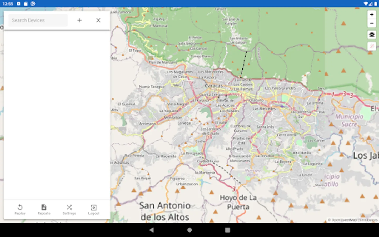
Task: Click the Hoyo de La Puerta label
Action: click(238, 202)
